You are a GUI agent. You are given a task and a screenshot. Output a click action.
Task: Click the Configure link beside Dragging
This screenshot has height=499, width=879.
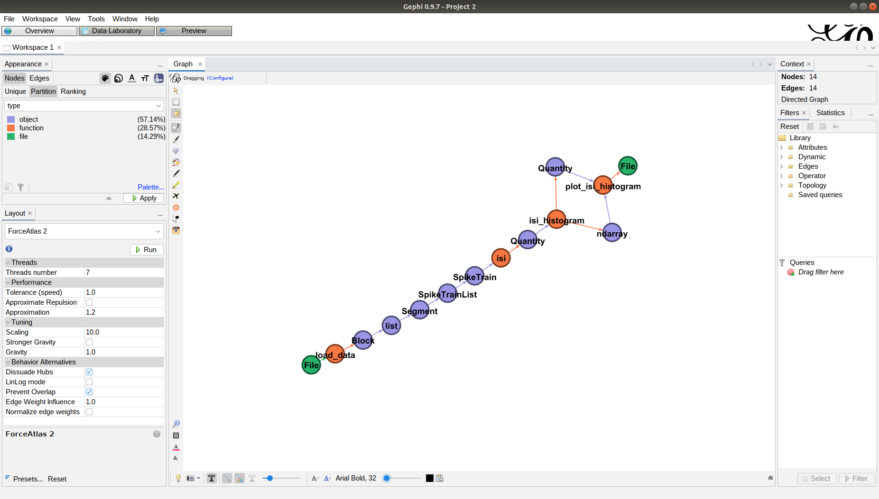(220, 78)
